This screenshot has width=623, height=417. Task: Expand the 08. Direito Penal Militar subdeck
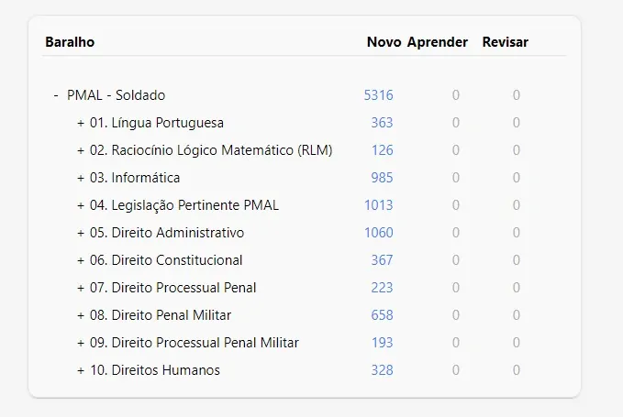coord(81,315)
